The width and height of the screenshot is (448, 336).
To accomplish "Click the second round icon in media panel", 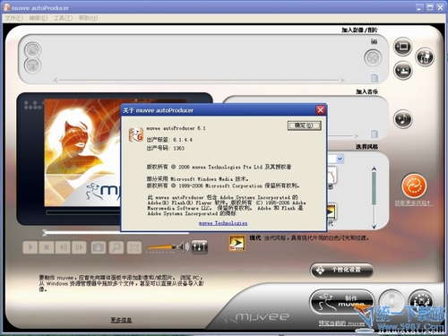I will click(x=32, y=65).
